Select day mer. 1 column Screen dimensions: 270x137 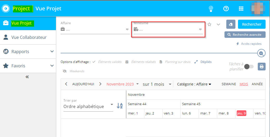pos(135,113)
